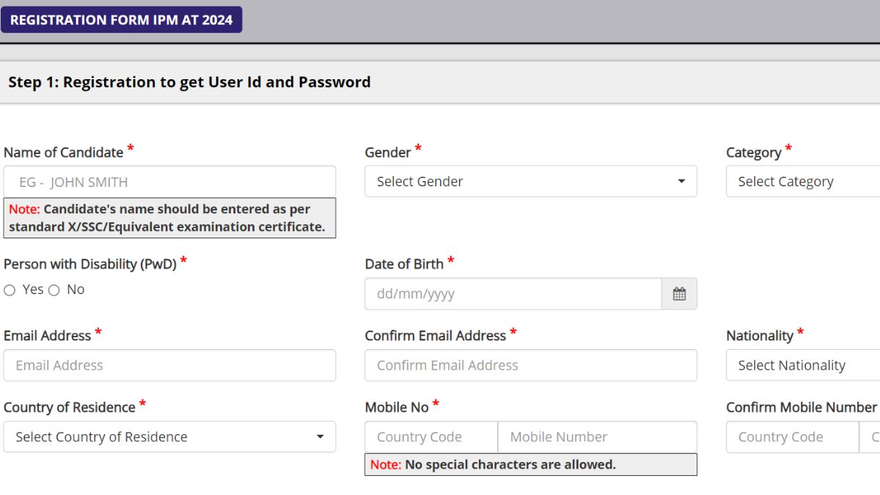The image size is (880, 495).
Task: Click the Confirm Email Address field
Action: pyautogui.click(x=531, y=365)
